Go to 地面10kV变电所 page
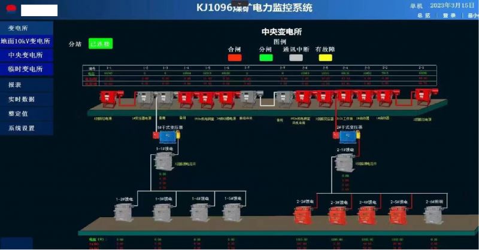 [x=25, y=42]
